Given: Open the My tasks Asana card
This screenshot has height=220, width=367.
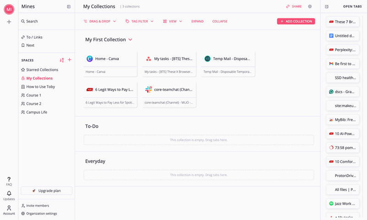Looking at the screenshot, I should tap(169, 64).
